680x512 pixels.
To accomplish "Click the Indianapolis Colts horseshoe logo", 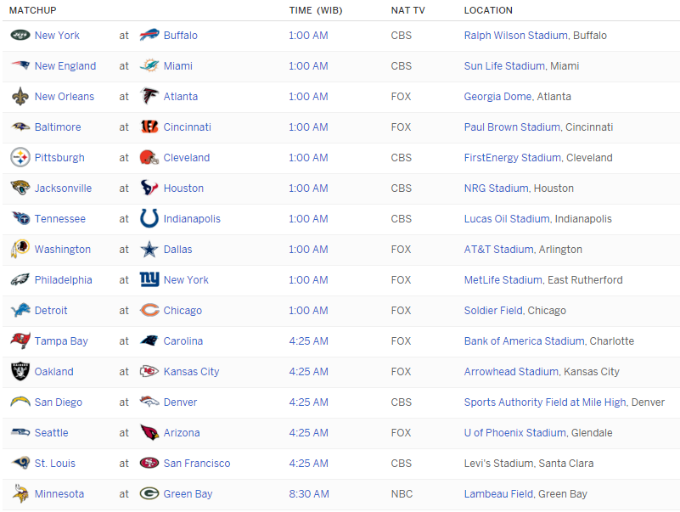I will click(x=149, y=219).
